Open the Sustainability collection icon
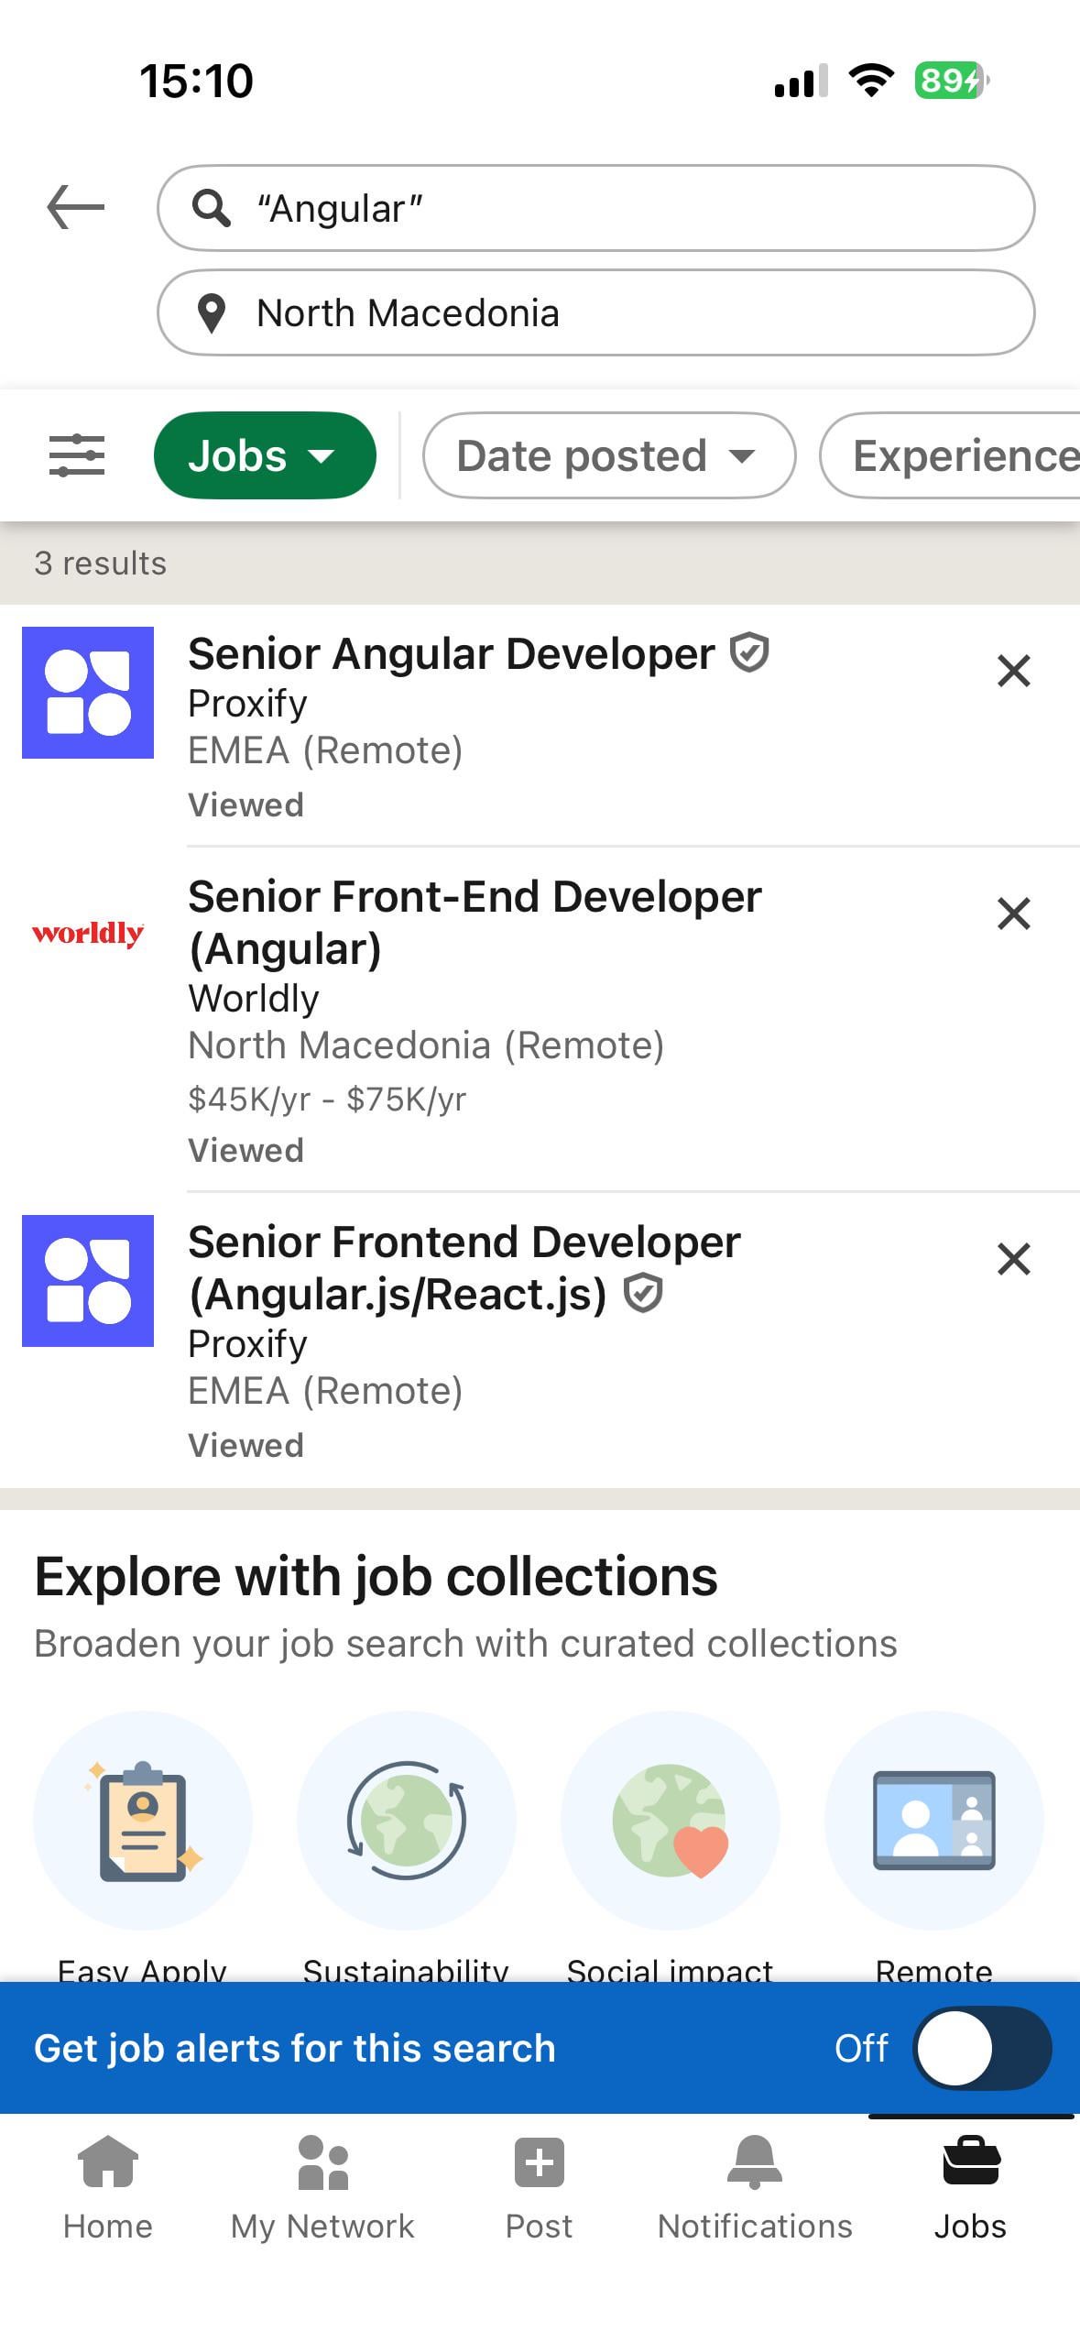1080x2342 pixels. [x=407, y=1820]
